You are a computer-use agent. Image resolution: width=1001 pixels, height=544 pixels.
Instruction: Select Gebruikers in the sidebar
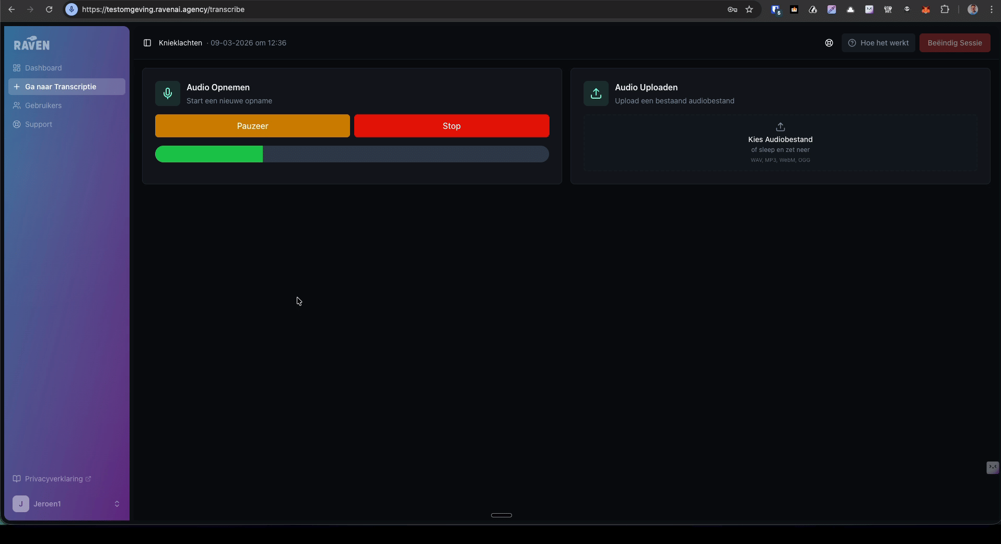pyautogui.click(x=43, y=105)
